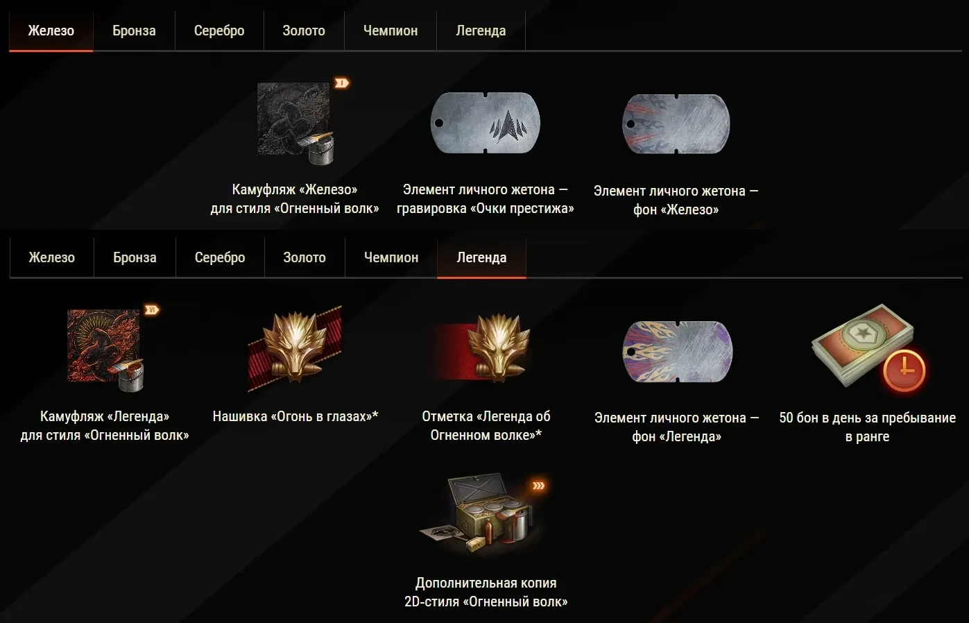Open the extra 2D-style copy crate icon
Image resolution: width=969 pixels, height=623 pixels.
[x=485, y=515]
